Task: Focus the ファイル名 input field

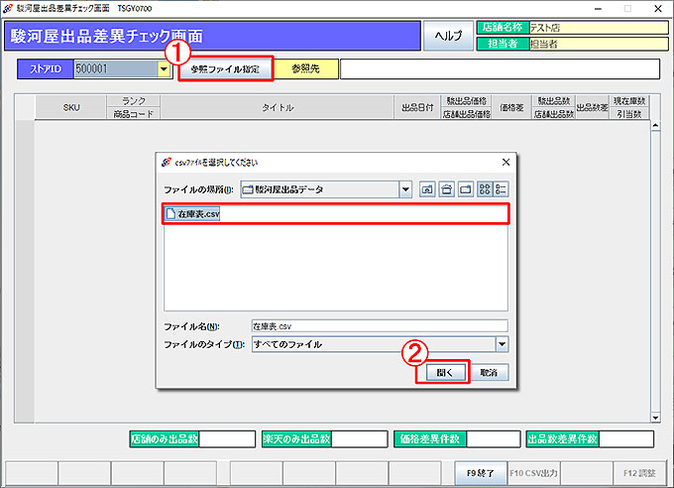Action: point(380,326)
